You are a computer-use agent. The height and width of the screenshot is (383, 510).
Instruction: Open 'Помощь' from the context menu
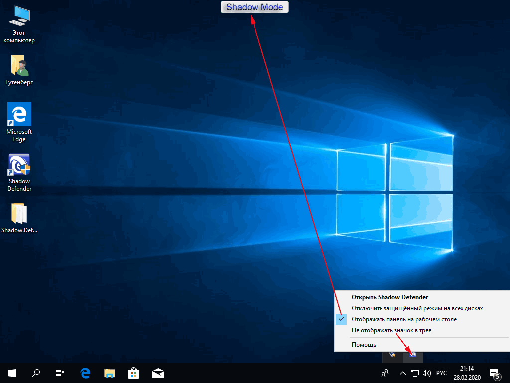click(422, 345)
